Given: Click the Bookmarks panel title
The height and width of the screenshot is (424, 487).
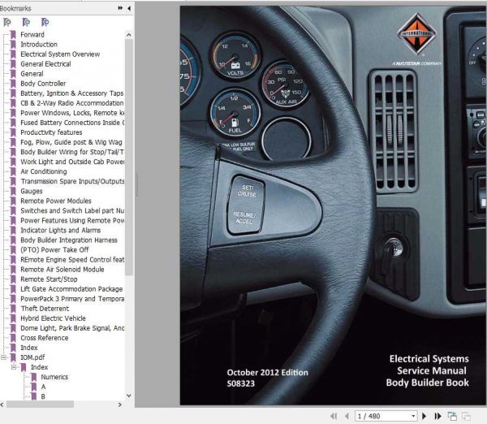Looking at the screenshot, I should tap(15, 8).
